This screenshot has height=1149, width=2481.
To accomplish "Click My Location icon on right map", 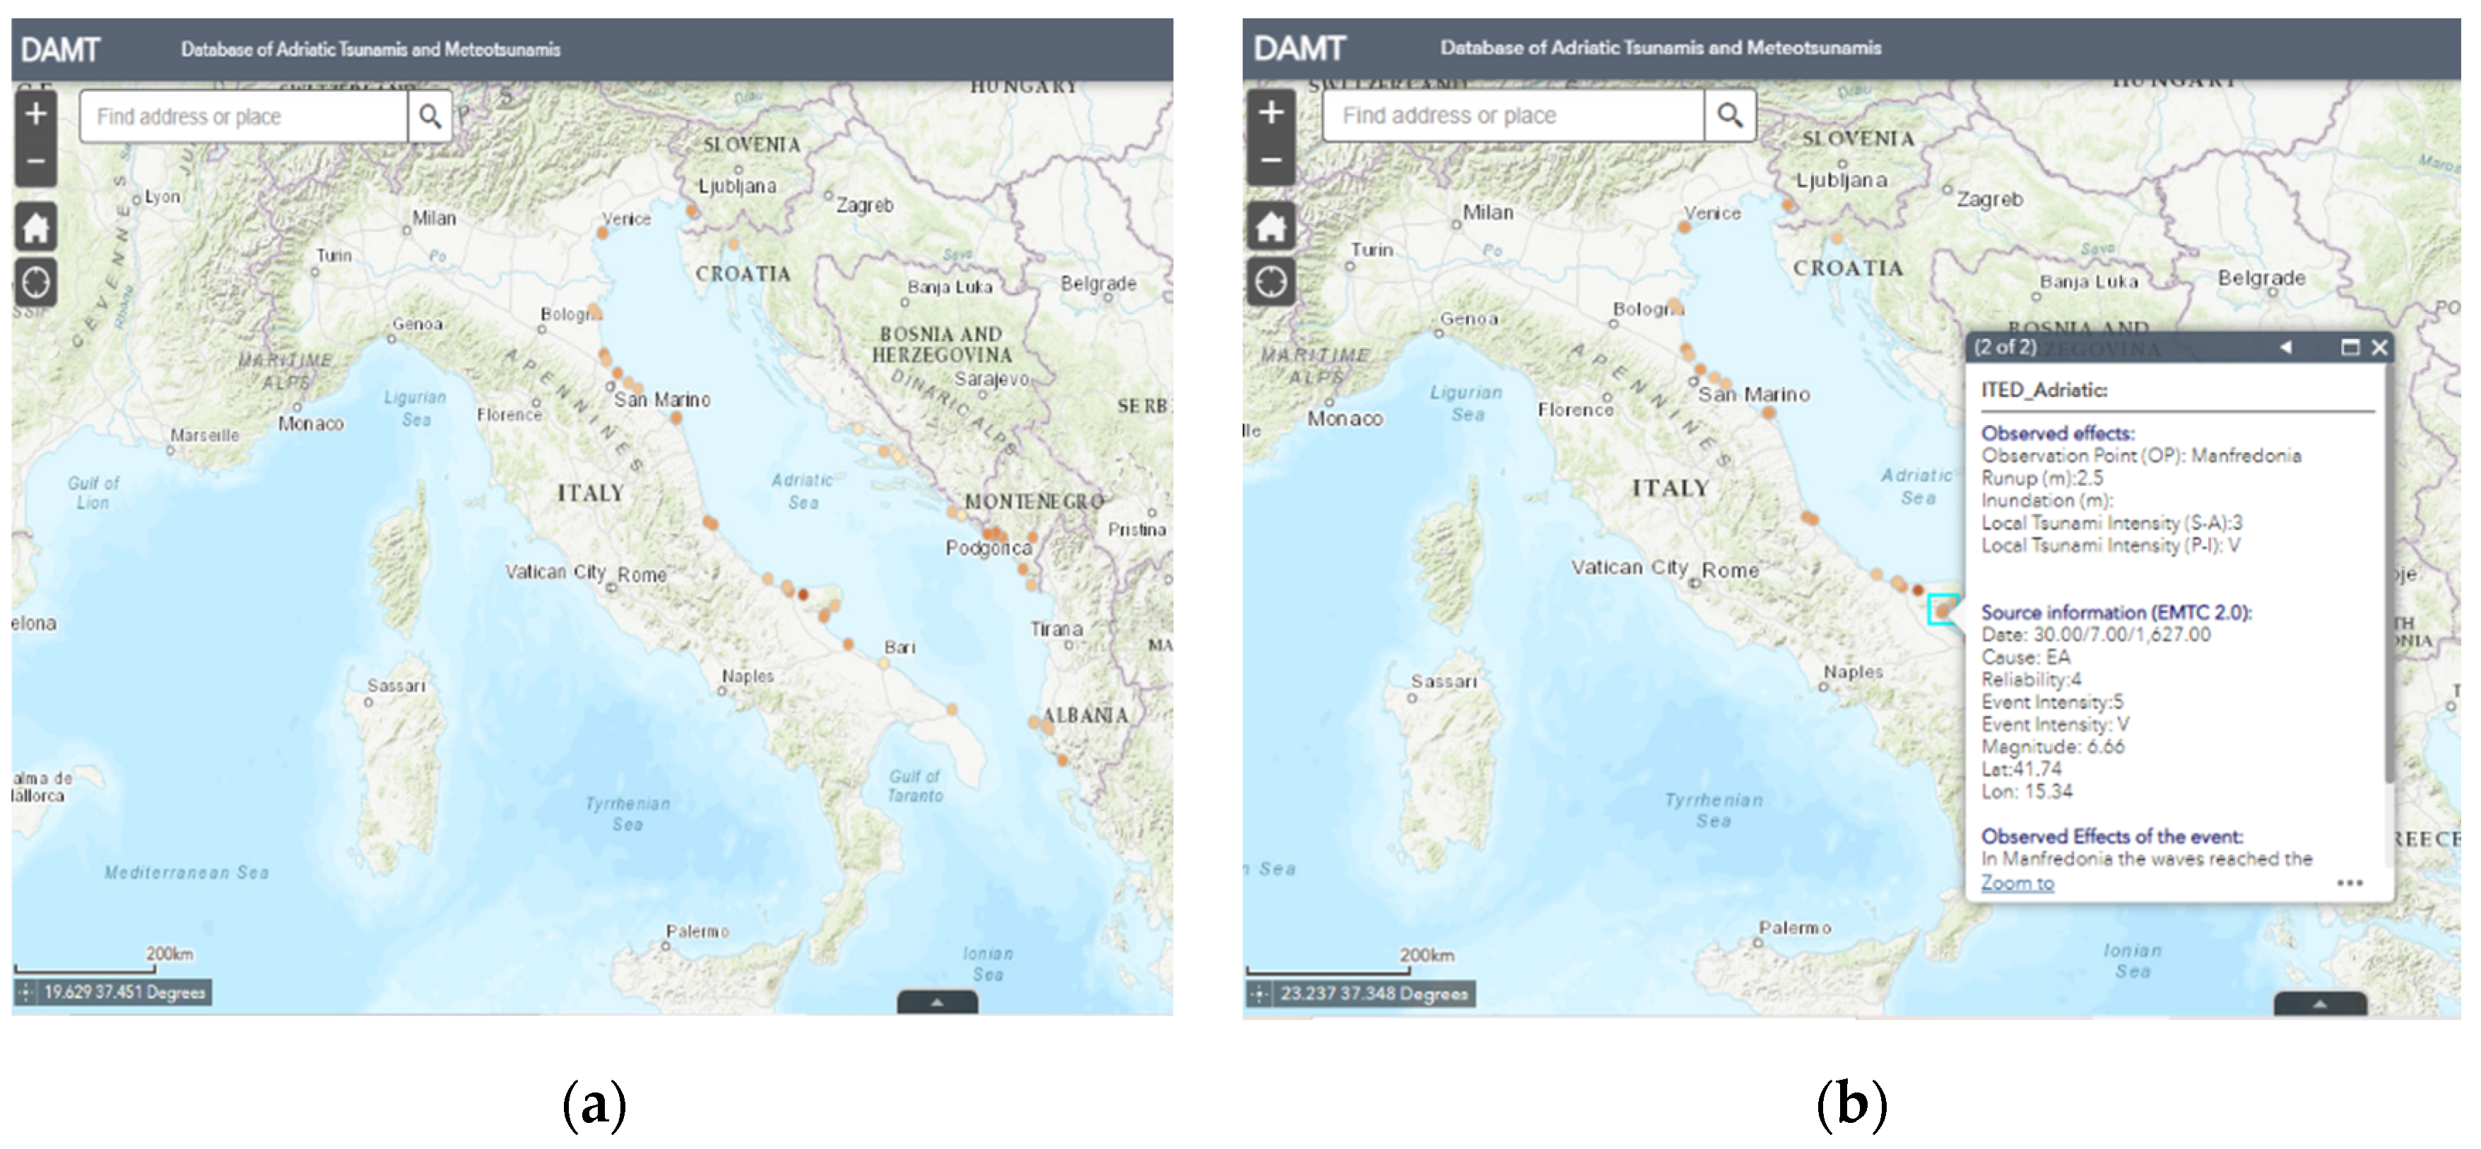I will tap(1271, 282).
